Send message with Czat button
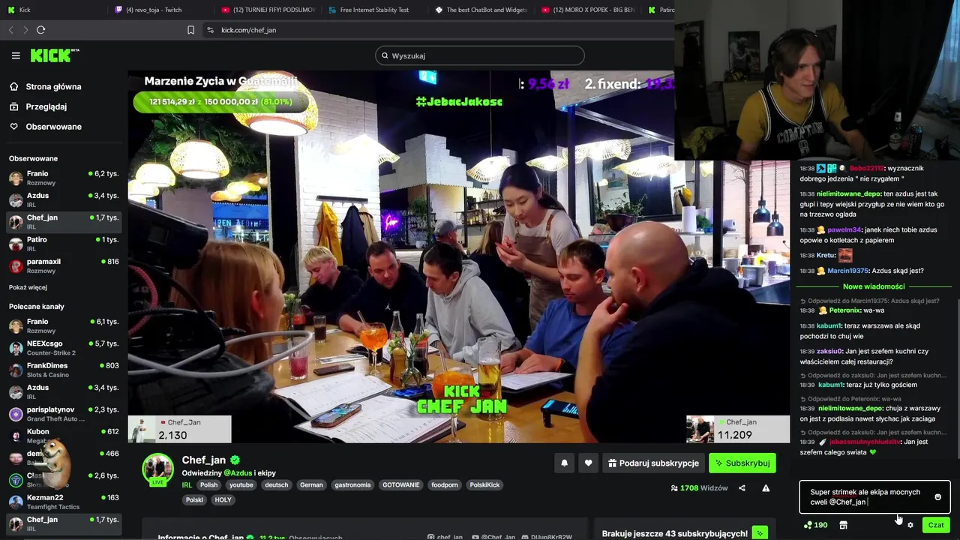This screenshot has width=960, height=540. click(936, 525)
